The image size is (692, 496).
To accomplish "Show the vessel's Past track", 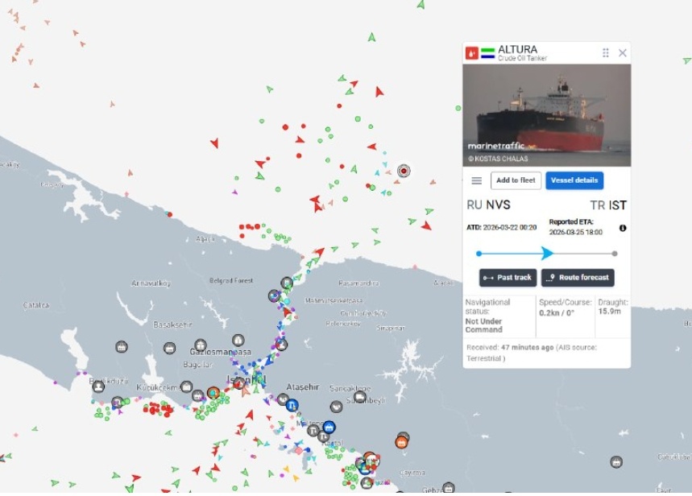I will click(x=508, y=278).
